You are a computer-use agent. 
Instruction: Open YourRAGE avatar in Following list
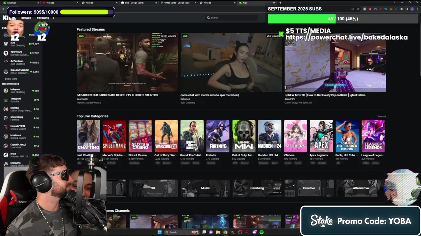(x=6, y=53)
